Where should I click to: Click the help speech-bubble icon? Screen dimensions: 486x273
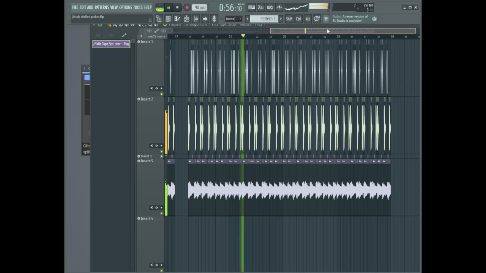click(317, 19)
